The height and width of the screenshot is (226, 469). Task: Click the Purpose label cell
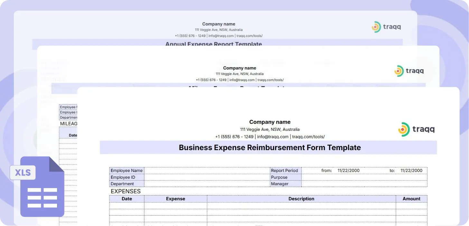tap(286, 177)
